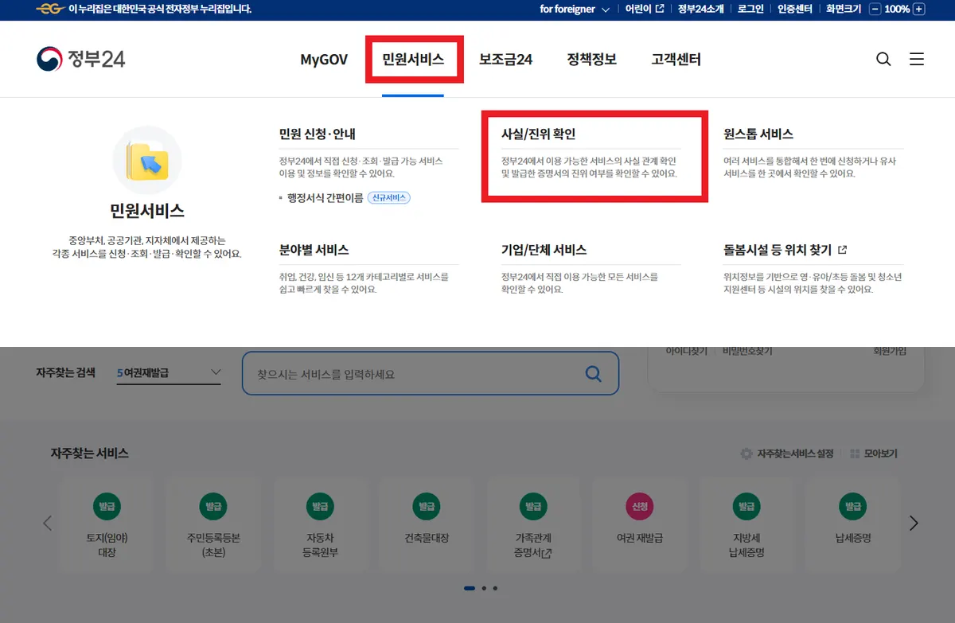Click the 신규서비스 badge
Screen dimensions: 955x623
click(389, 197)
